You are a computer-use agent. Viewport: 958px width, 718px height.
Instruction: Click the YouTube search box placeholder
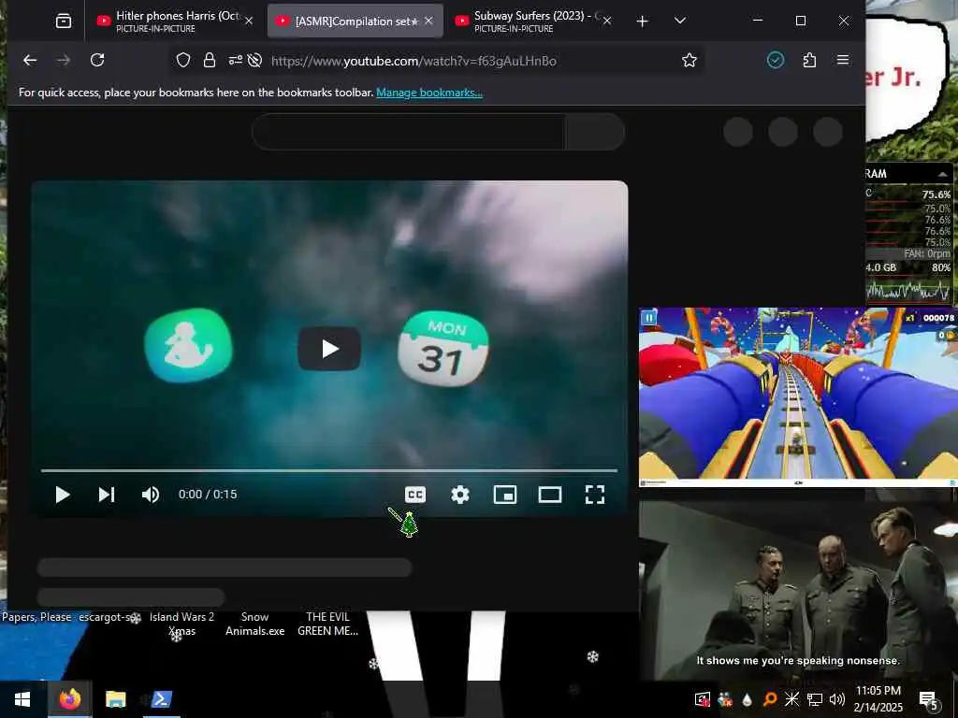pos(409,132)
